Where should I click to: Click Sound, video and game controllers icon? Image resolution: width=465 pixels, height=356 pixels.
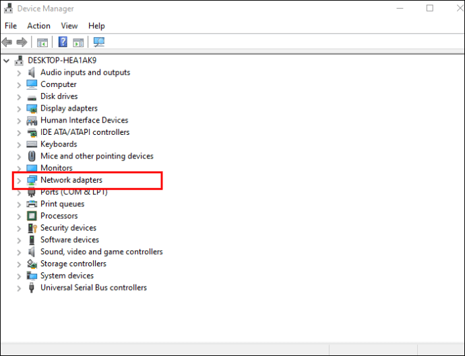(x=32, y=252)
